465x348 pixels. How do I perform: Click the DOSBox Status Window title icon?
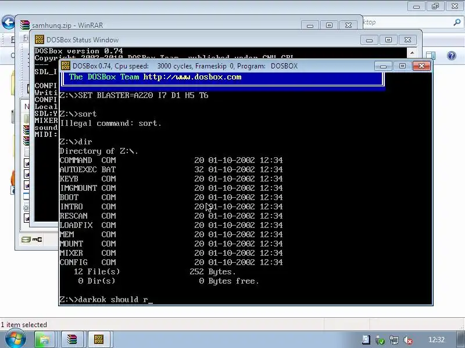coord(39,39)
